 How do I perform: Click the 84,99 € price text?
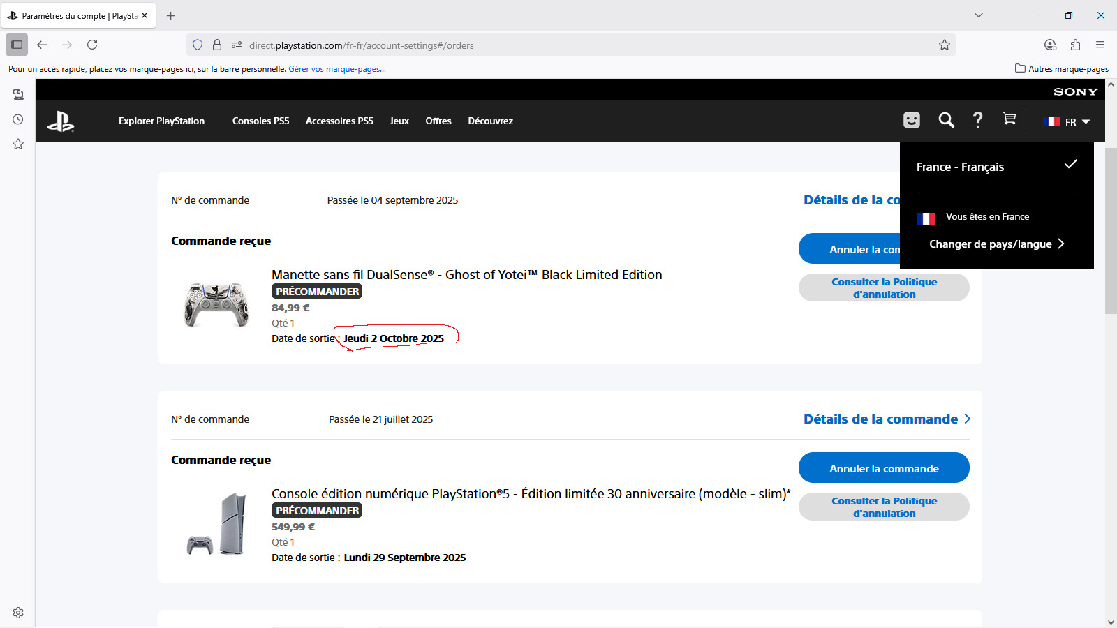tap(290, 308)
